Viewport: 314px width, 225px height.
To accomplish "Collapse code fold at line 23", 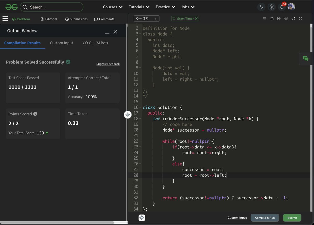I will coord(140,147).
